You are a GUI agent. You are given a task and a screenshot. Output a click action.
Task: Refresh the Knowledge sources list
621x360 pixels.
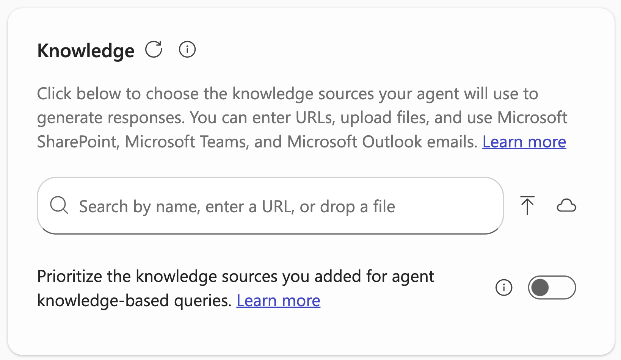tap(154, 50)
